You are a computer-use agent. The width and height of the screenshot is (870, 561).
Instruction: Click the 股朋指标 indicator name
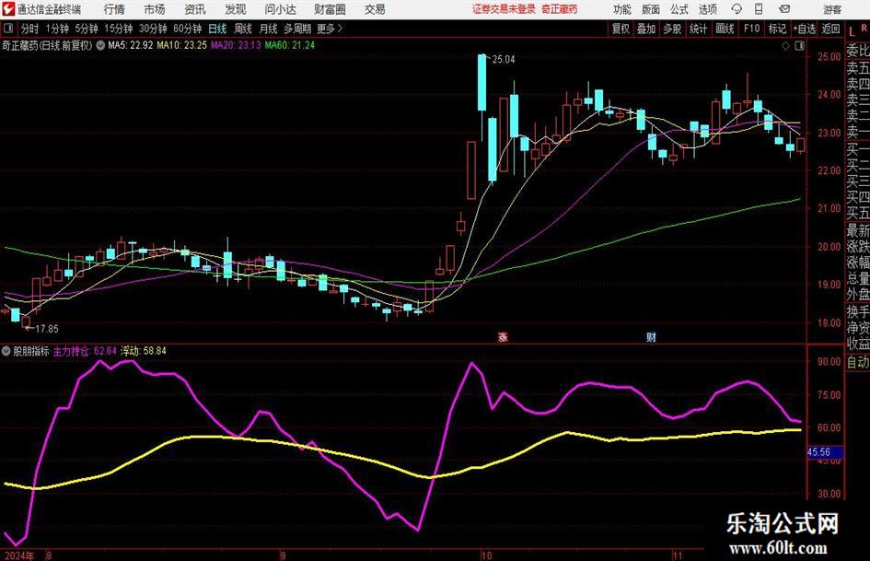click(31, 351)
